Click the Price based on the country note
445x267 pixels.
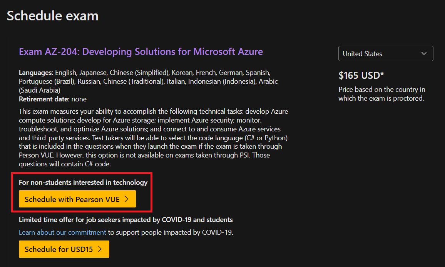click(381, 94)
